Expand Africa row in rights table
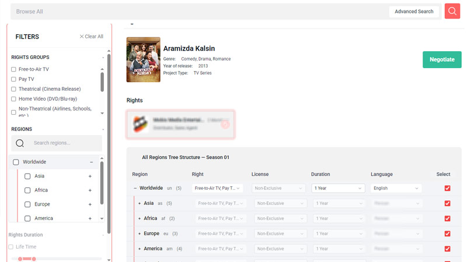Viewport: 467px width, 262px height. pyautogui.click(x=140, y=219)
